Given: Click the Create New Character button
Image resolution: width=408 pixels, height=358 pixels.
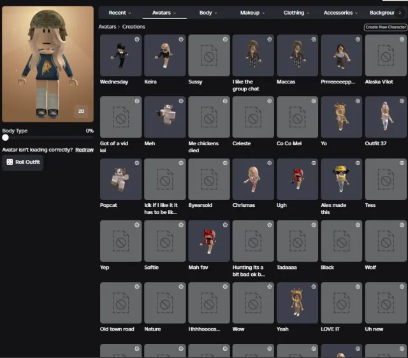Looking at the screenshot, I should (x=386, y=27).
